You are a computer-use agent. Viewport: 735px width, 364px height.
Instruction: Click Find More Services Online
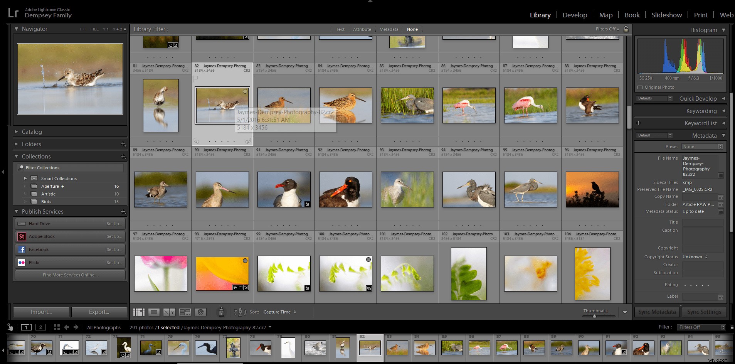(x=70, y=275)
